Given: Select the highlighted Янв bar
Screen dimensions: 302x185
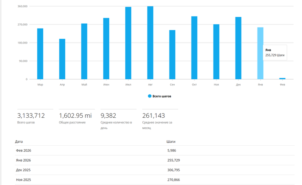Looking at the screenshot, I should click(x=260, y=53).
